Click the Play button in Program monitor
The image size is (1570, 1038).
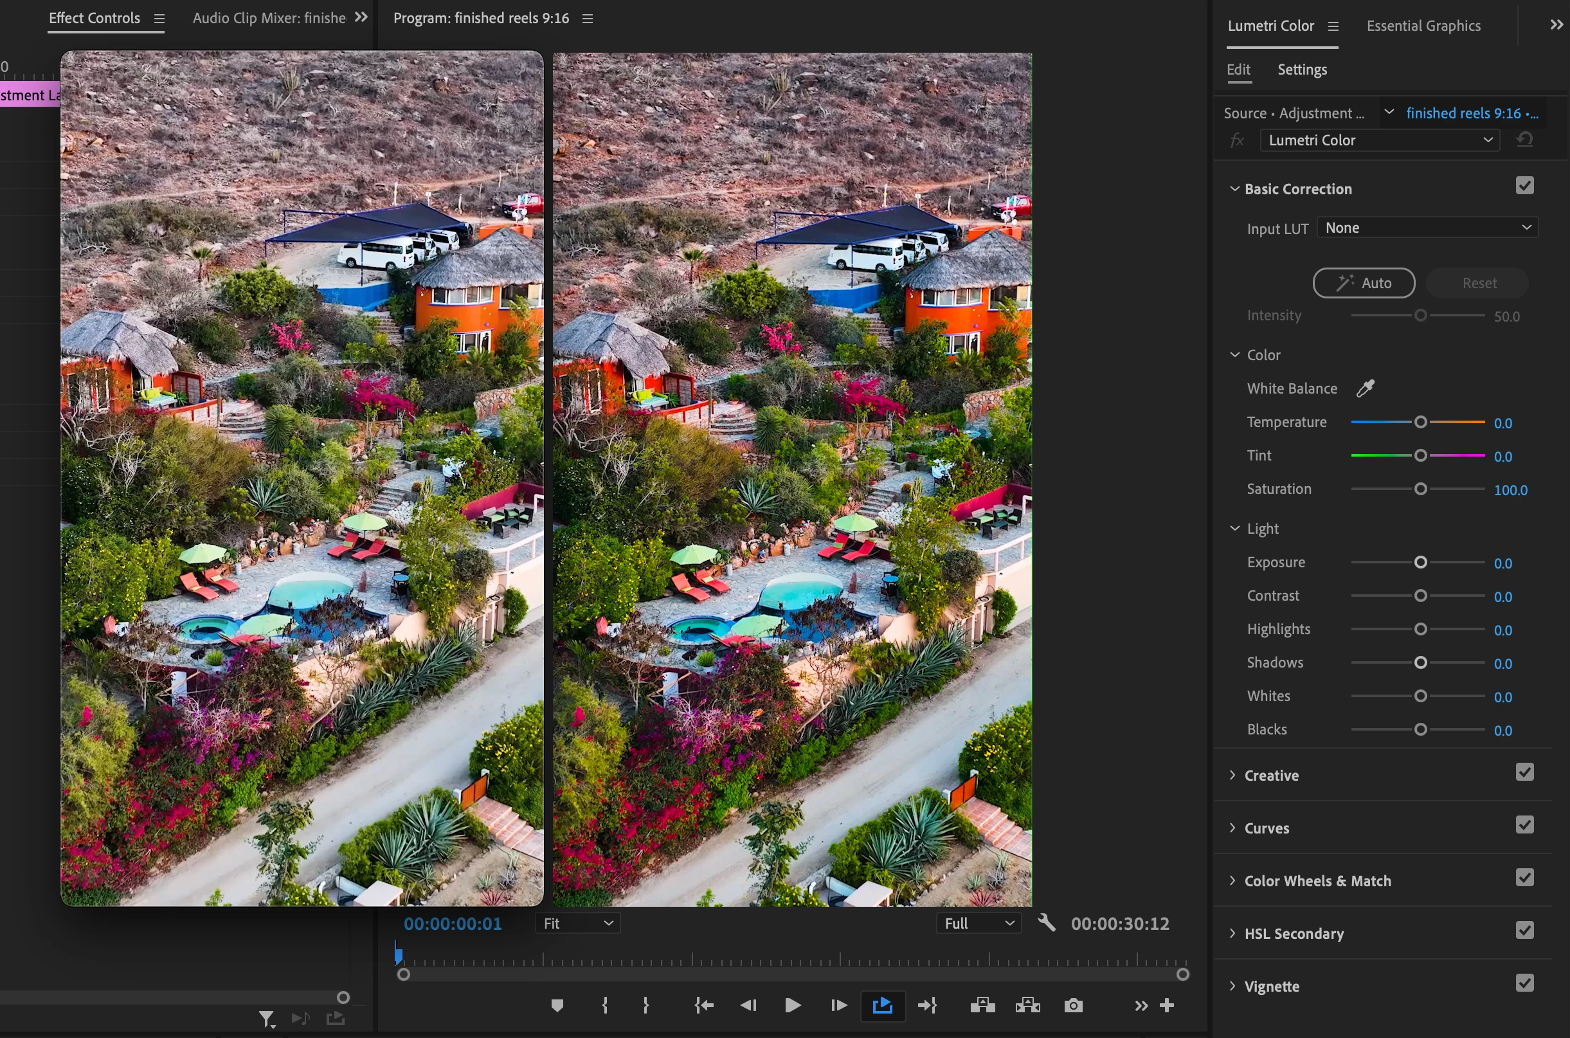(793, 1006)
